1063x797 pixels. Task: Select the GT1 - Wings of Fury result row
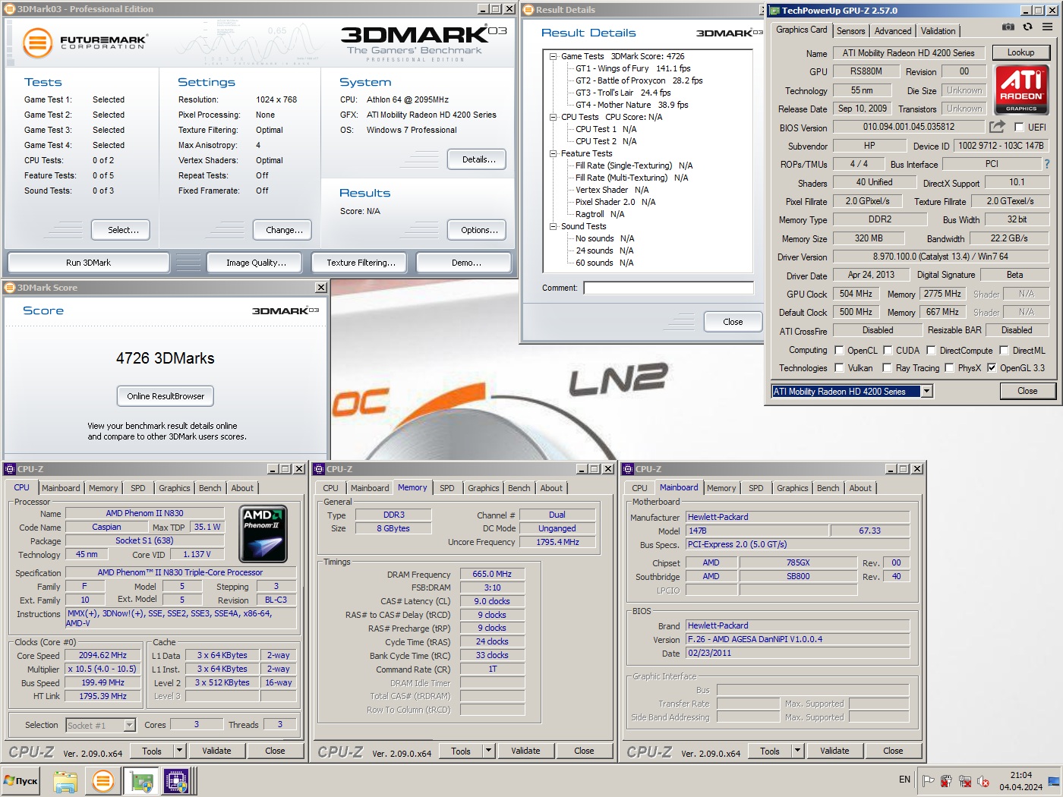[x=632, y=68]
